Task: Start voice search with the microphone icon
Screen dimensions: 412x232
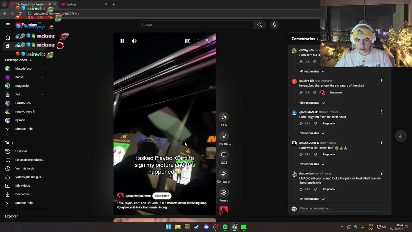Action: tap(274, 24)
